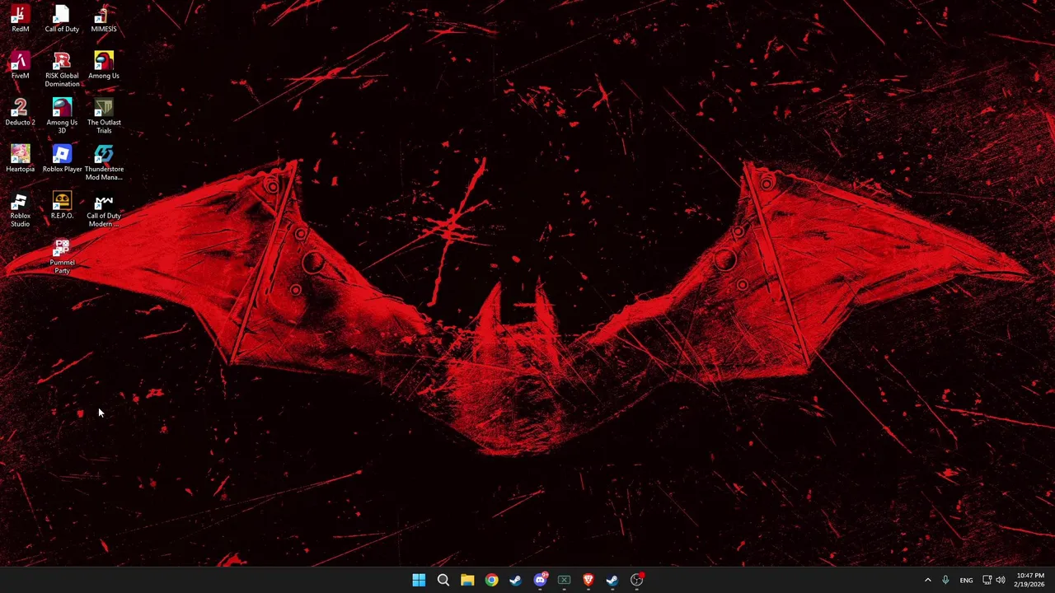1055x593 pixels.
Task: Click the RISK Global Domination shortcut
Action: pyautogui.click(x=62, y=69)
